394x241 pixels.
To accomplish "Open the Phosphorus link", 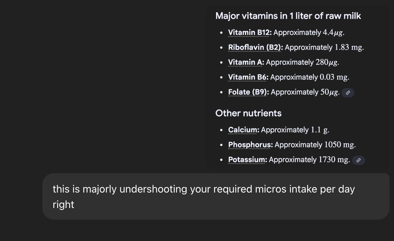I will [250, 145].
